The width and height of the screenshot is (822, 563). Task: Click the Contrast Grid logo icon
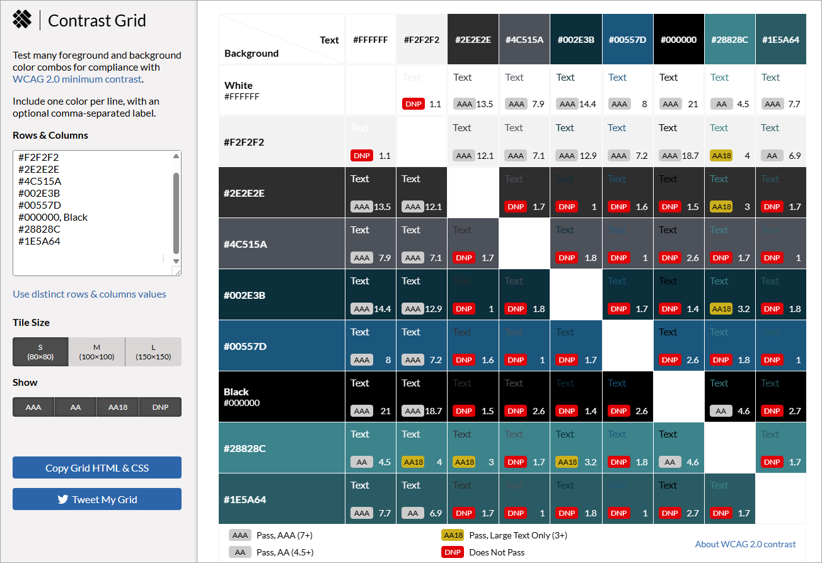click(x=22, y=20)
